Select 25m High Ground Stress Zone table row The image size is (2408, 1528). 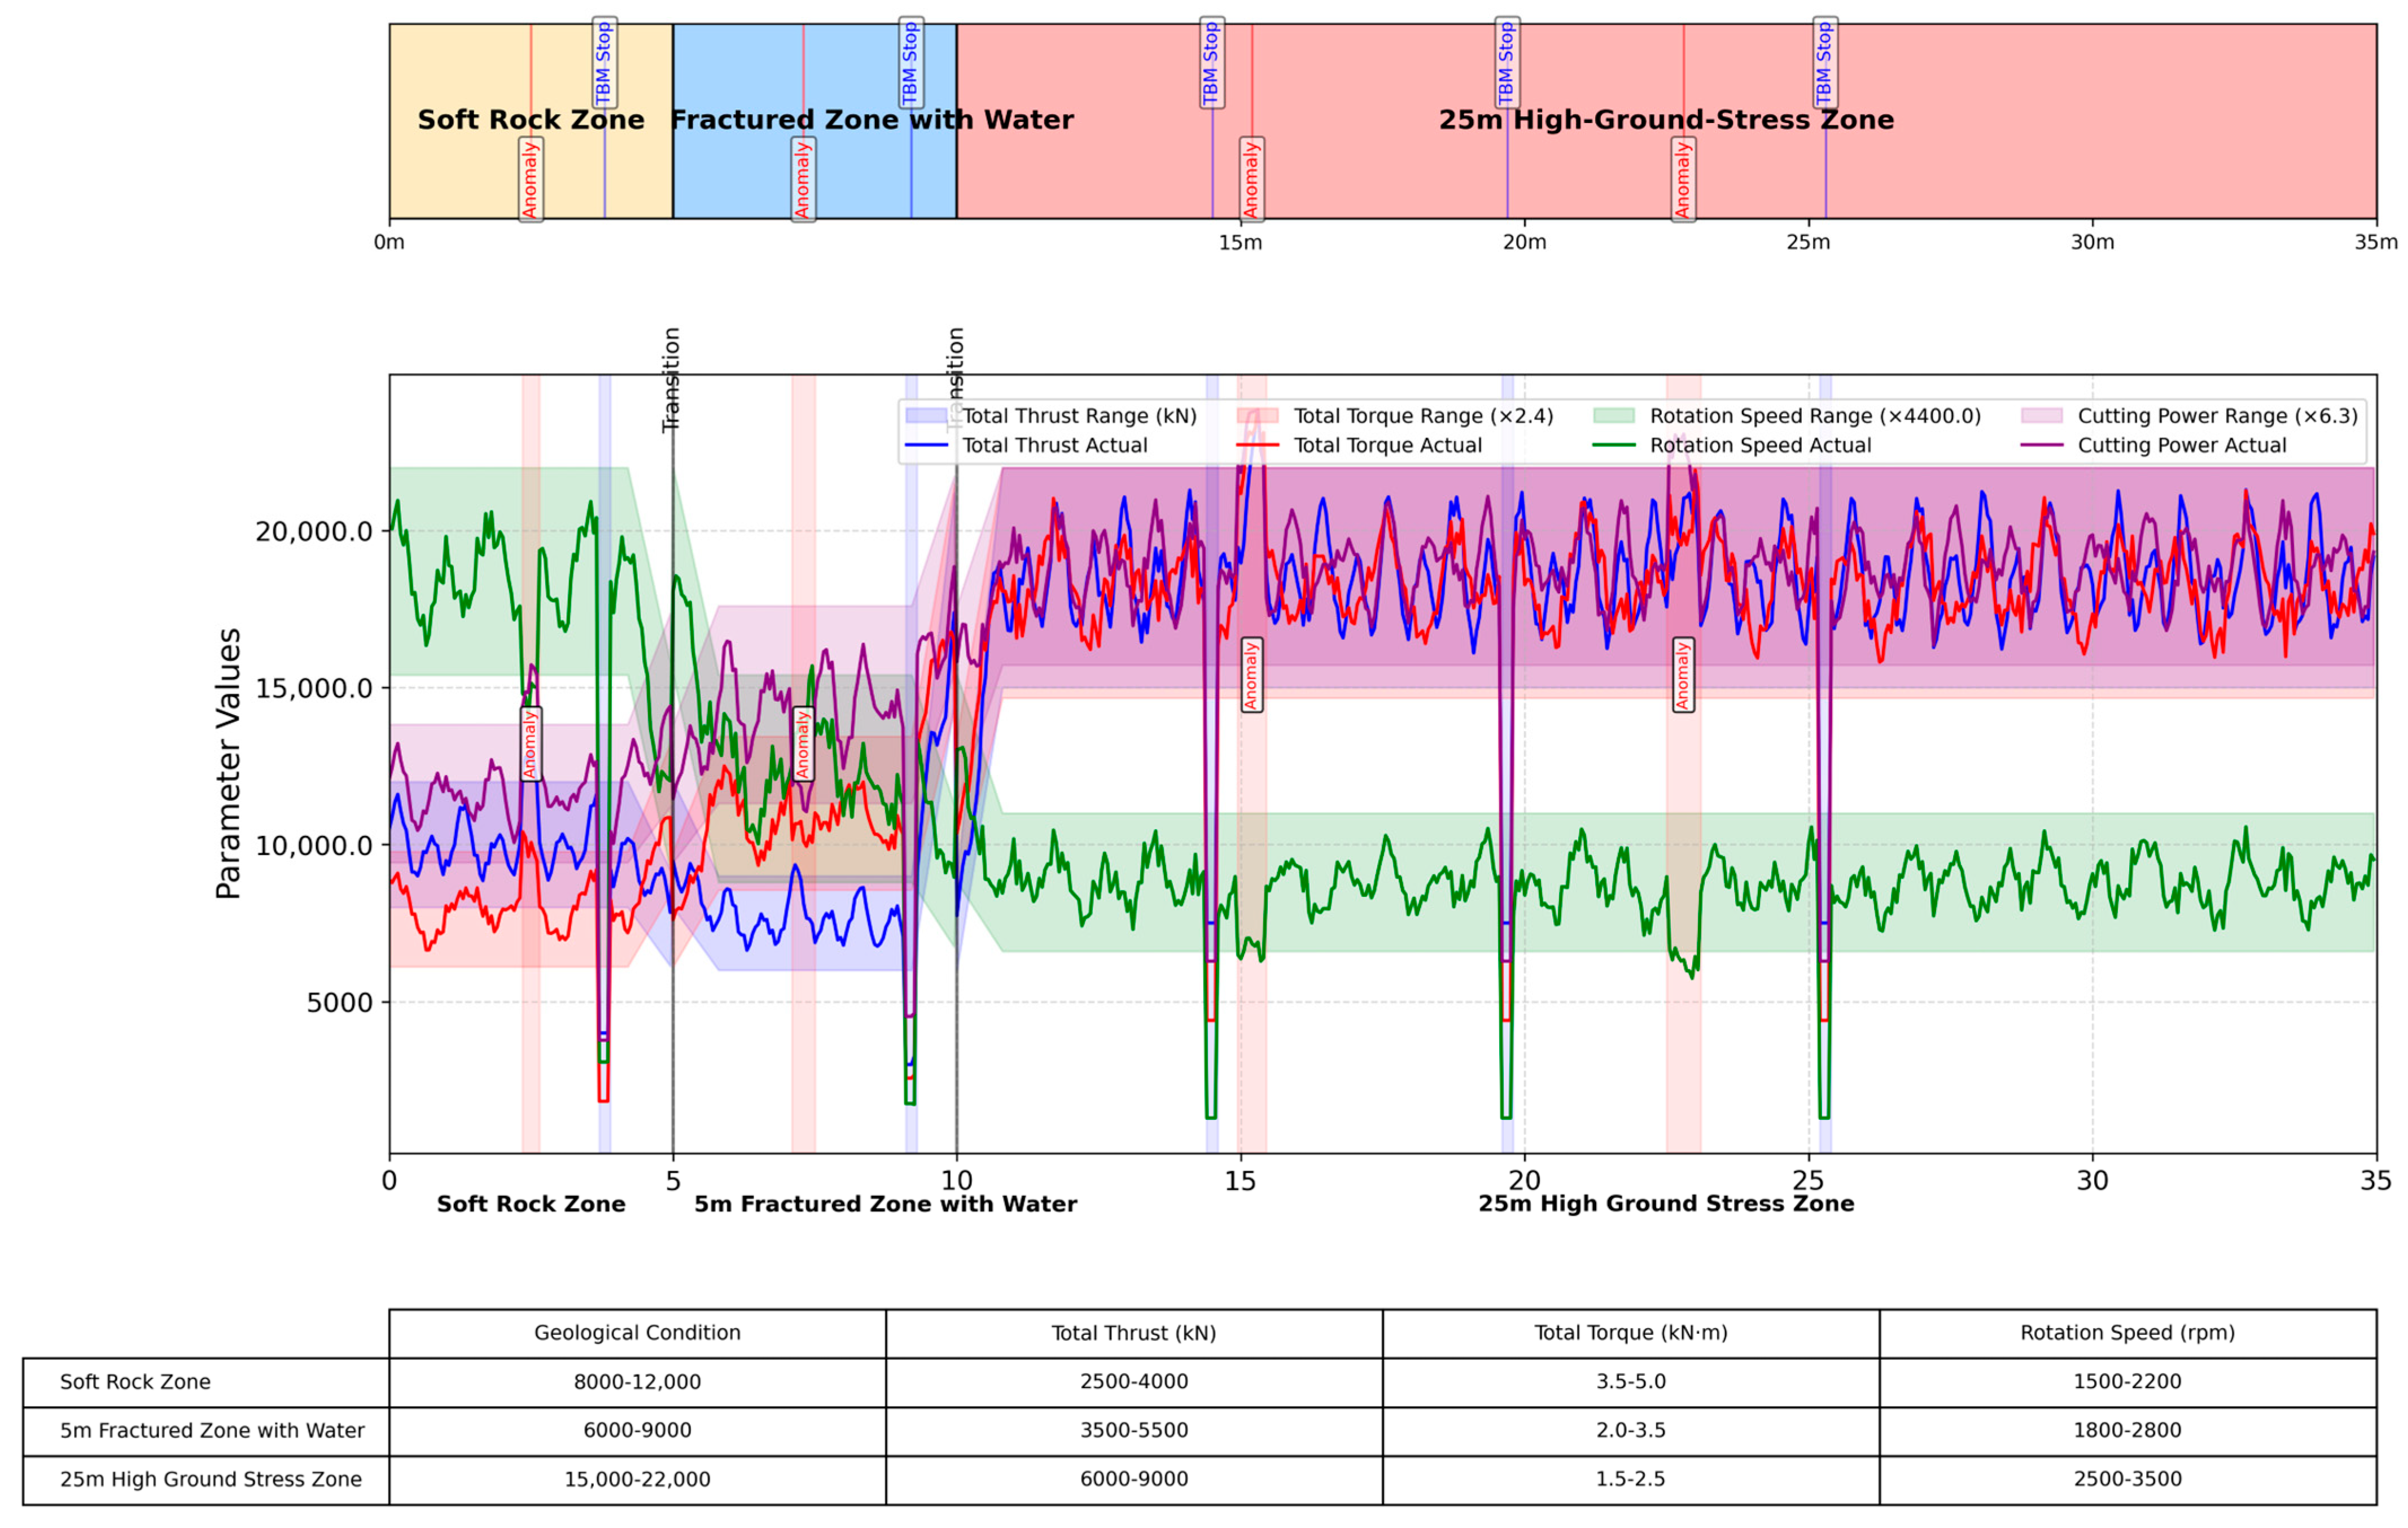210,1479
